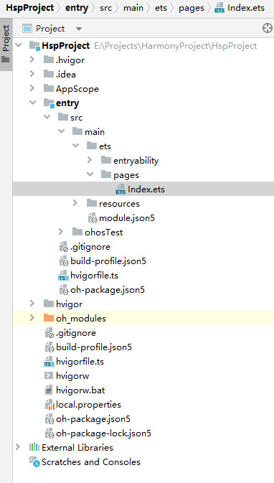Click the locate/select opened file crosshair icon
The image size is (274, 483).
[x=268, y=29]
